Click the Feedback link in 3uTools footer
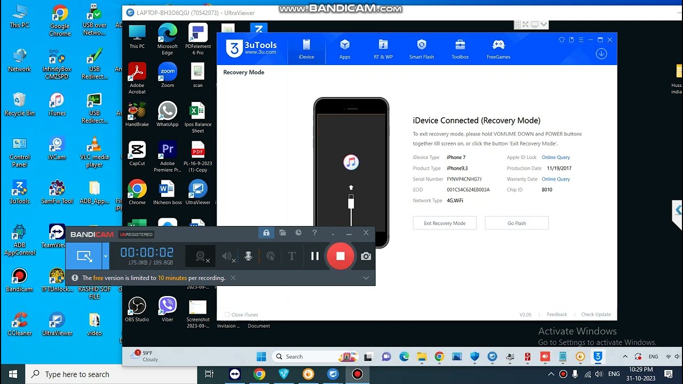683x384 pixels. click(557, 315)
